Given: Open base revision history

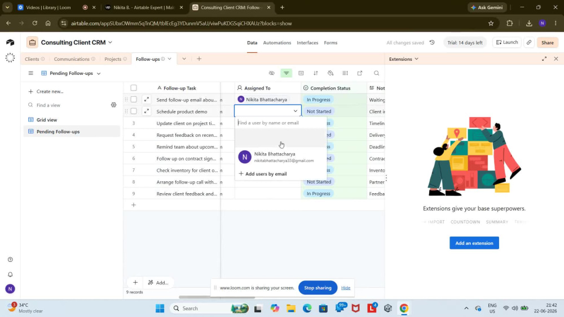Looking at the screenshot, I should [x=432, y=42].
